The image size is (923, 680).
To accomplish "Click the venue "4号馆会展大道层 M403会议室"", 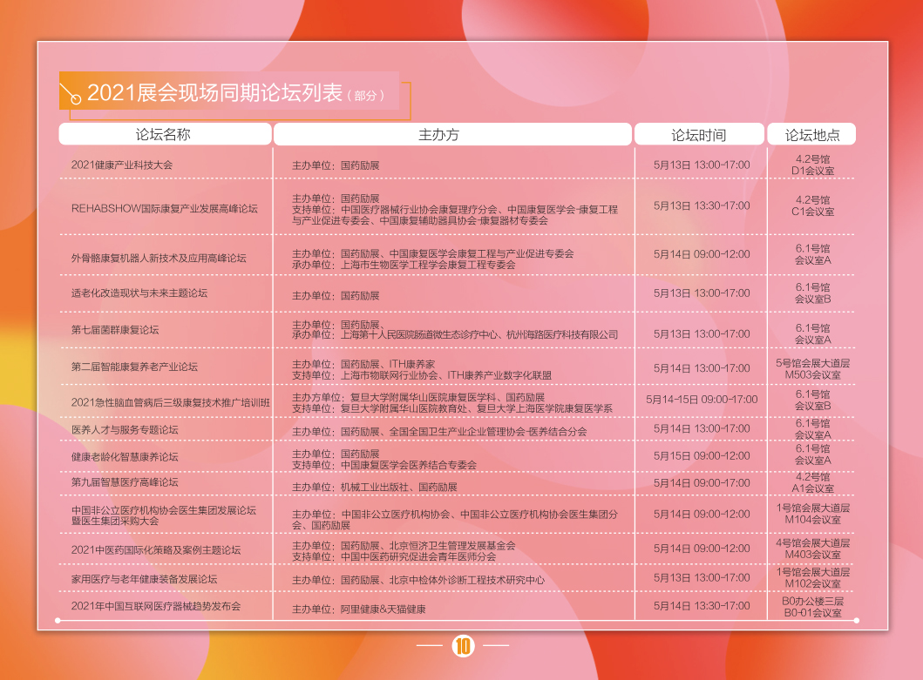I will 813,549.
